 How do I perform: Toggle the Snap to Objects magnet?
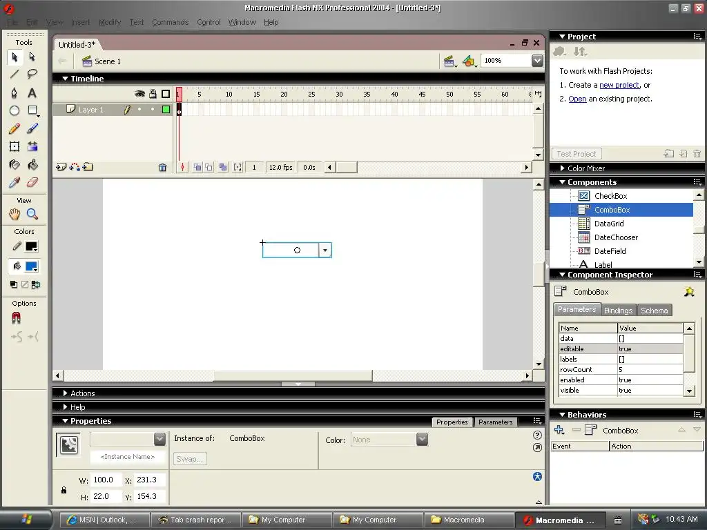coord(16,319)
